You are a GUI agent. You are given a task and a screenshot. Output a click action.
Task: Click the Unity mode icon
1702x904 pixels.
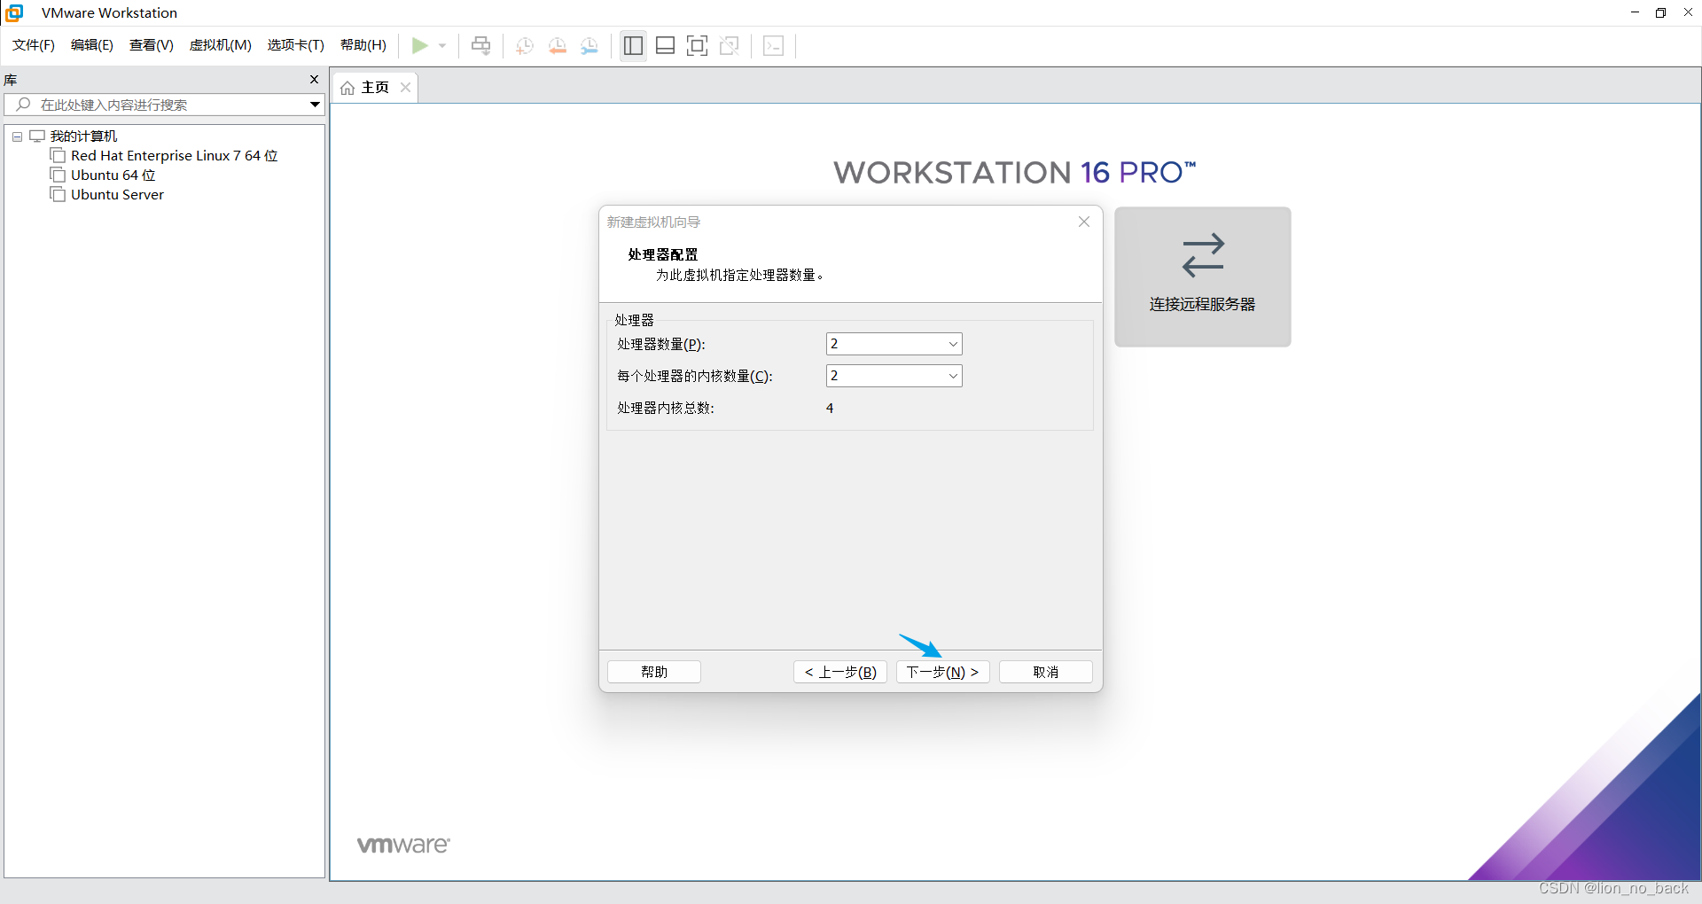click(x=730, y=45)
